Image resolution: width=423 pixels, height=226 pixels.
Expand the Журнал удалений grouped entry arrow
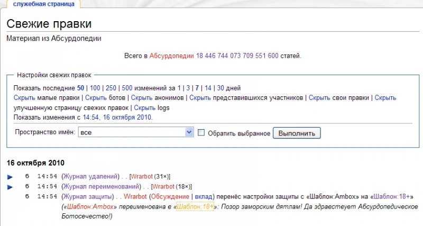tap(10, 177)
